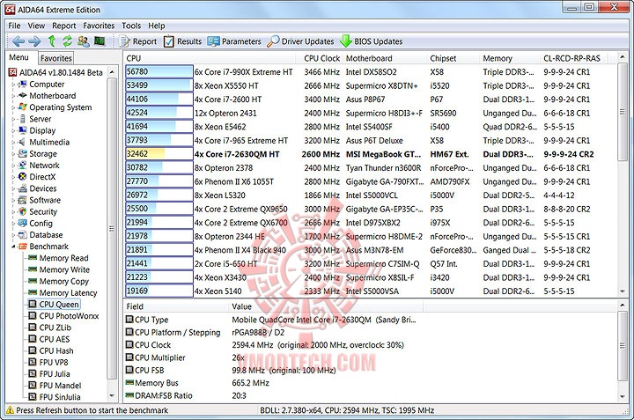Select the Storage drive icon
Viewport: 634px width, 420px height.
point(23,153)
